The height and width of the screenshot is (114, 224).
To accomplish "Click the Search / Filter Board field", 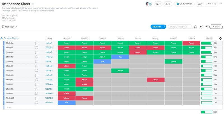I will (180, 27).
